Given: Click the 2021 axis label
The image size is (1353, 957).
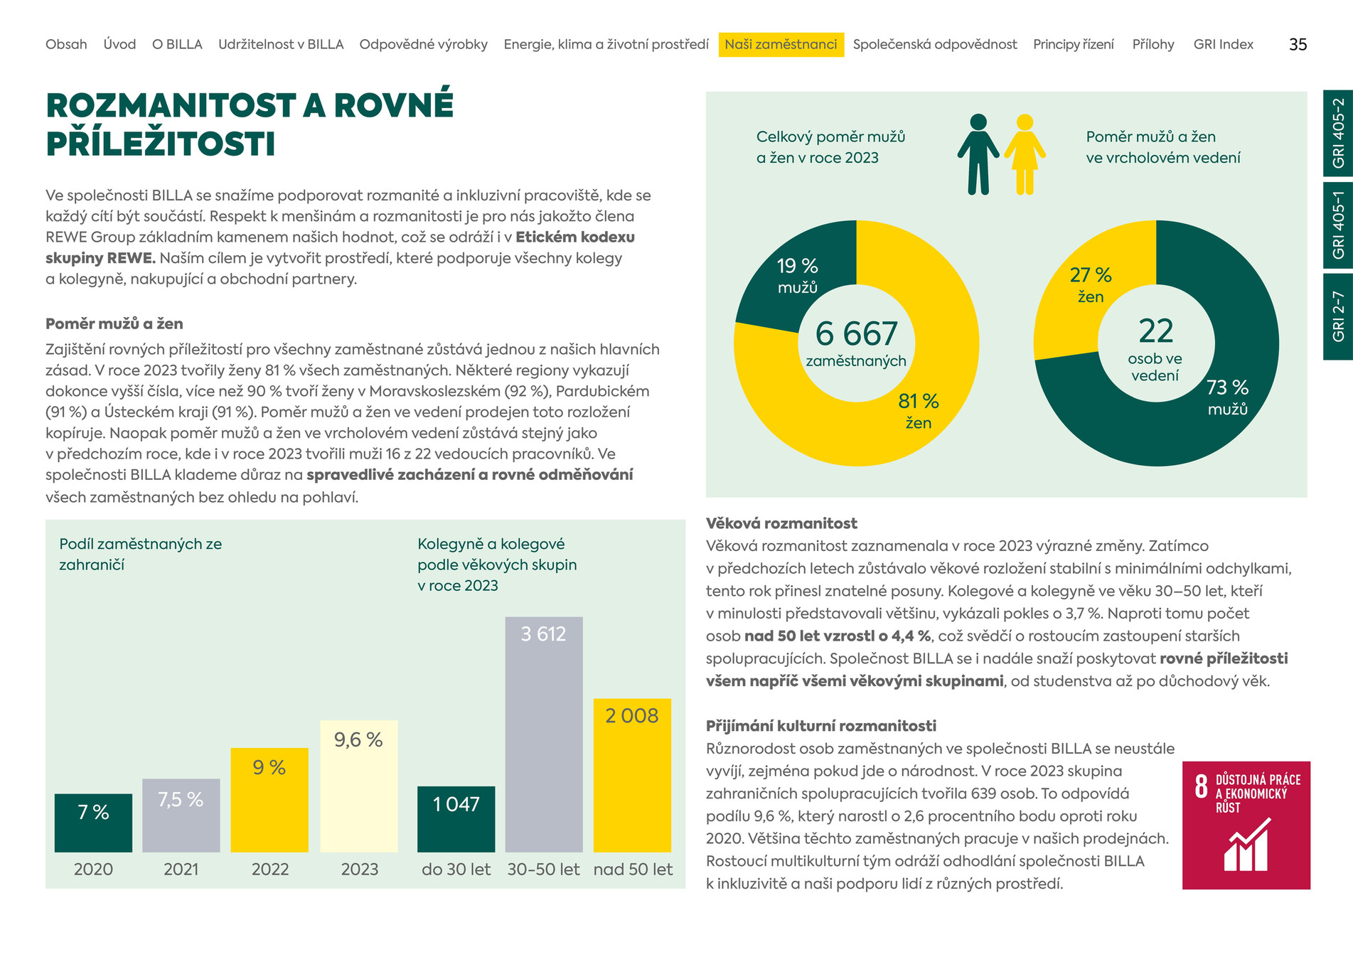Looking at the screenshot, I should [x=181, y=869].
